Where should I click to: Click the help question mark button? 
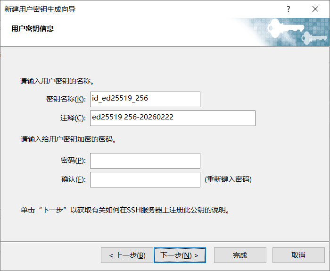coord(288,9)
